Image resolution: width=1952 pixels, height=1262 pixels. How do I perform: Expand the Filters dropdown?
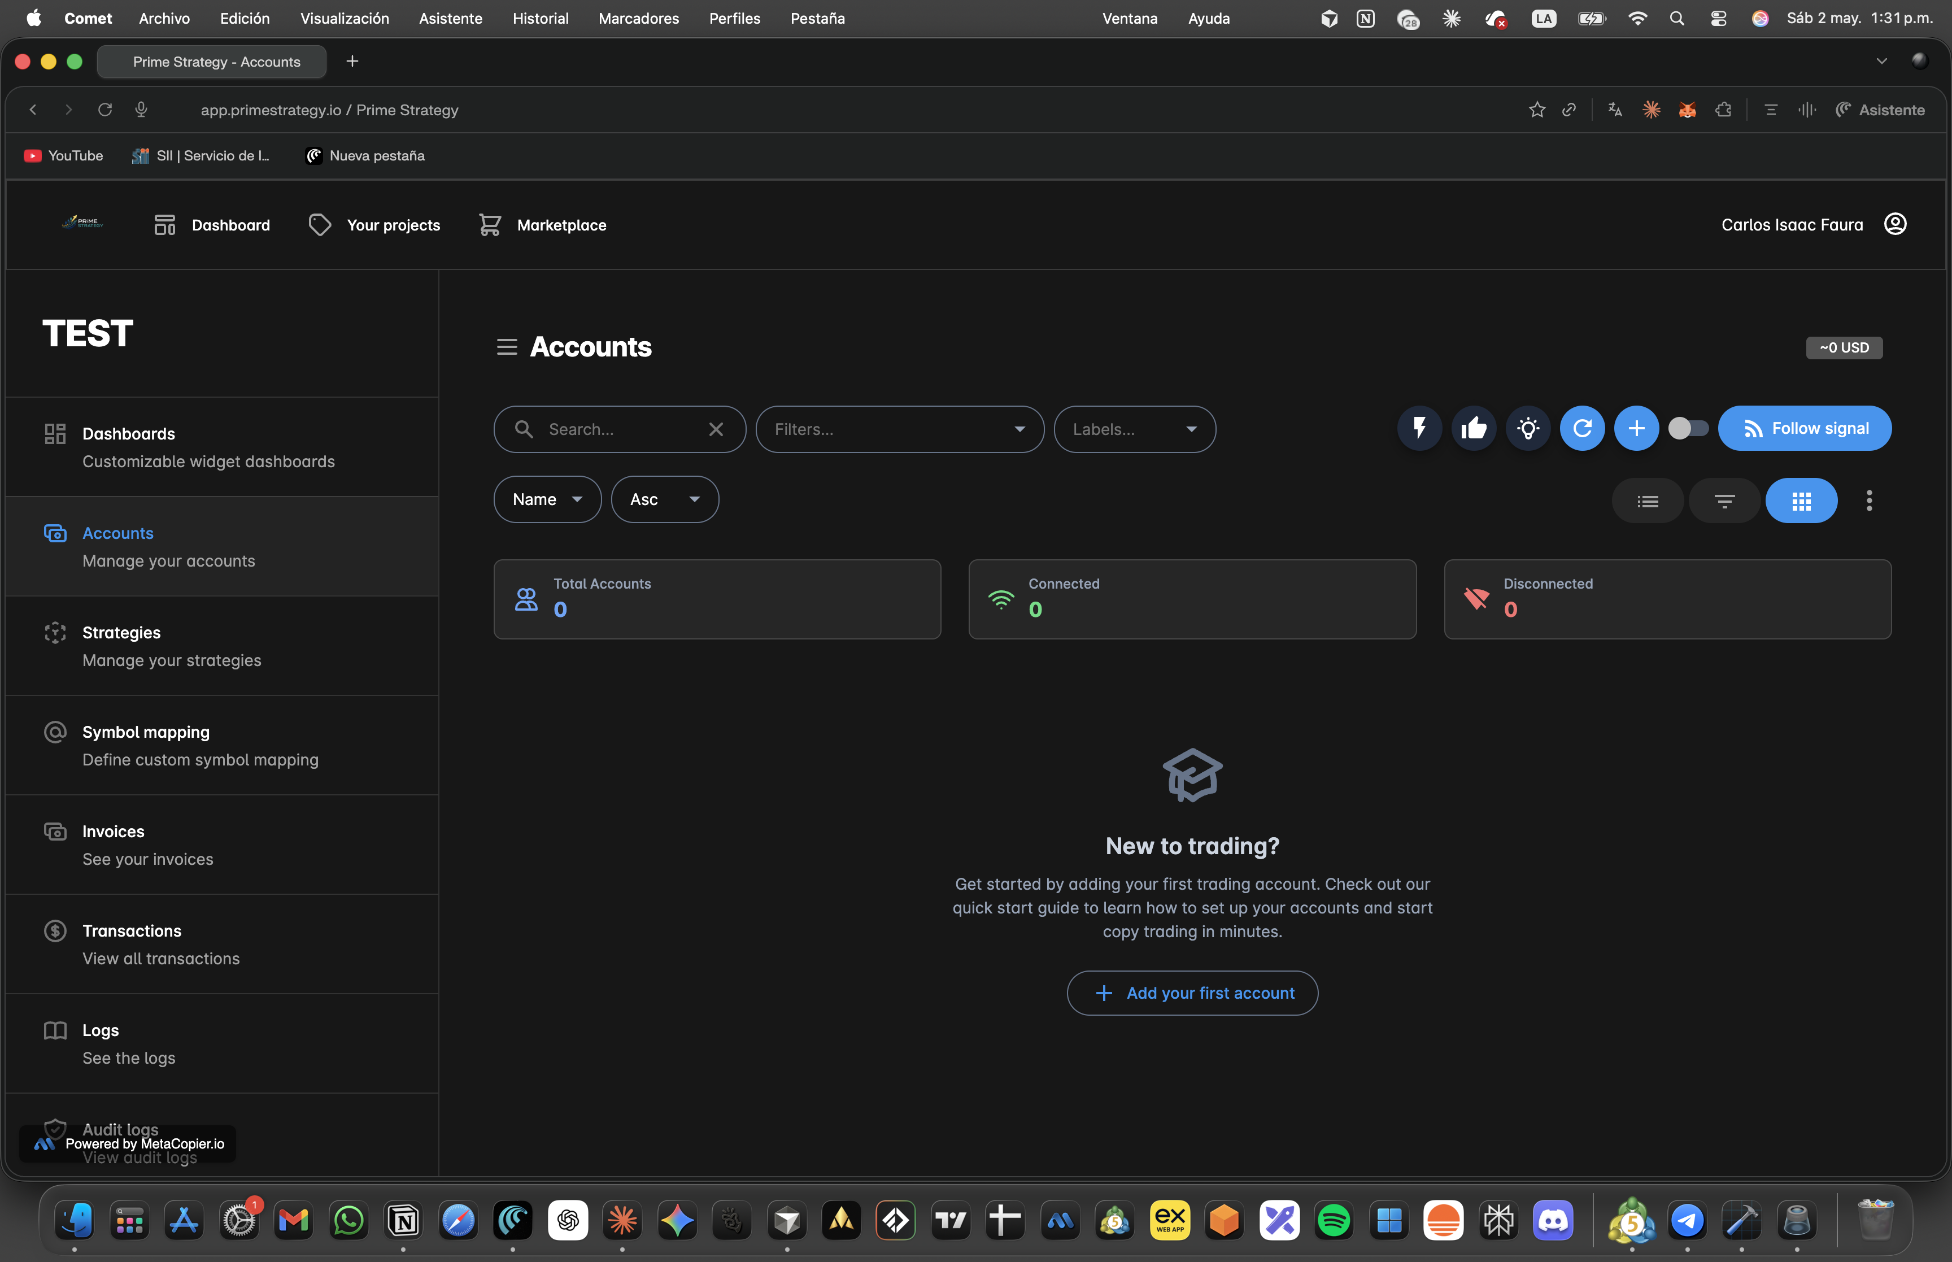coord(899,429)
